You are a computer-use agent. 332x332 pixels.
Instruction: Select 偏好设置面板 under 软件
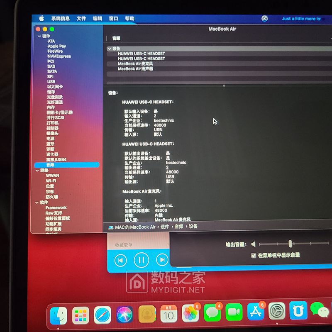tap(58, 218)
